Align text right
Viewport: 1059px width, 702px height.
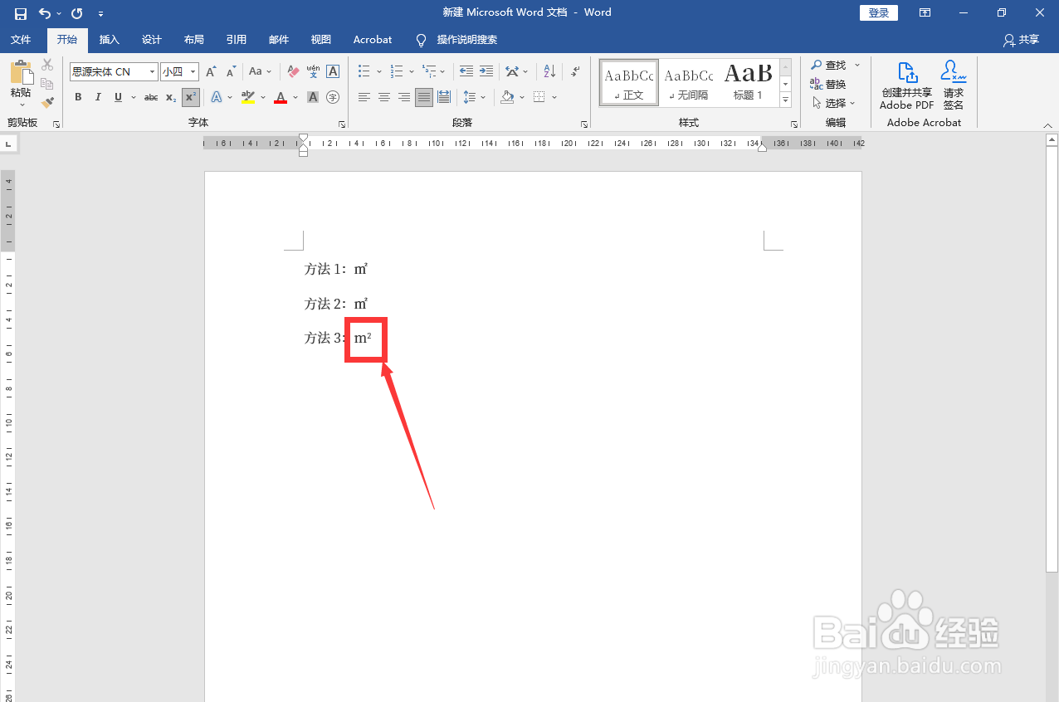click(404, 97)
